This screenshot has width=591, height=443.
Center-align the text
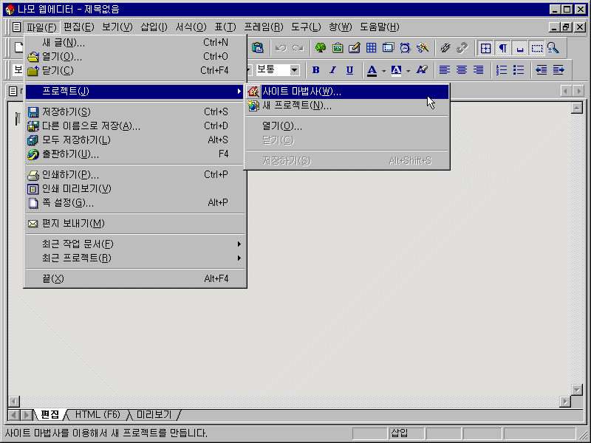pyautogui.click(x=462, y=69)
